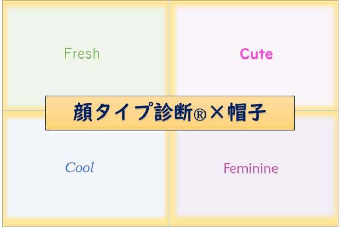The width and height of the screenshot is (341, 230).
Task: Click the green Fresh label
Action: (x=82, y=53)
